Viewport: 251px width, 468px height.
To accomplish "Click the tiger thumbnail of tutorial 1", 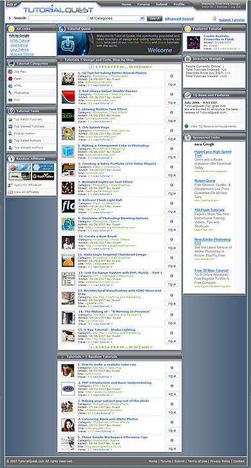I will pos(68,79).
